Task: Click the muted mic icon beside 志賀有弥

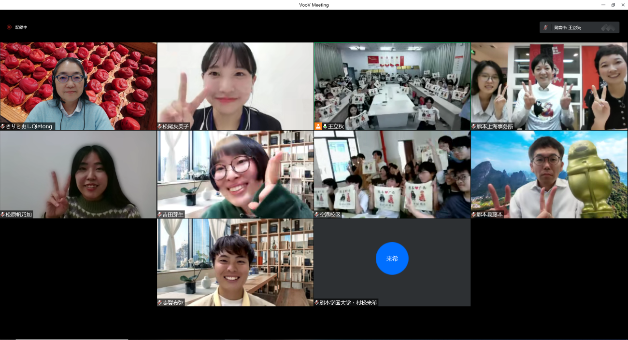Action: coord(160,303)
